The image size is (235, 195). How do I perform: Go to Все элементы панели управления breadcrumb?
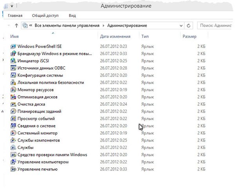pos(67,26)
